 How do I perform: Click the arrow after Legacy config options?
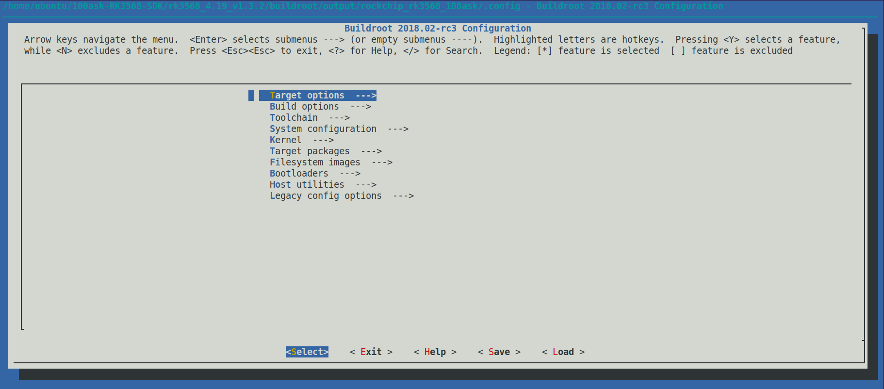403,196
